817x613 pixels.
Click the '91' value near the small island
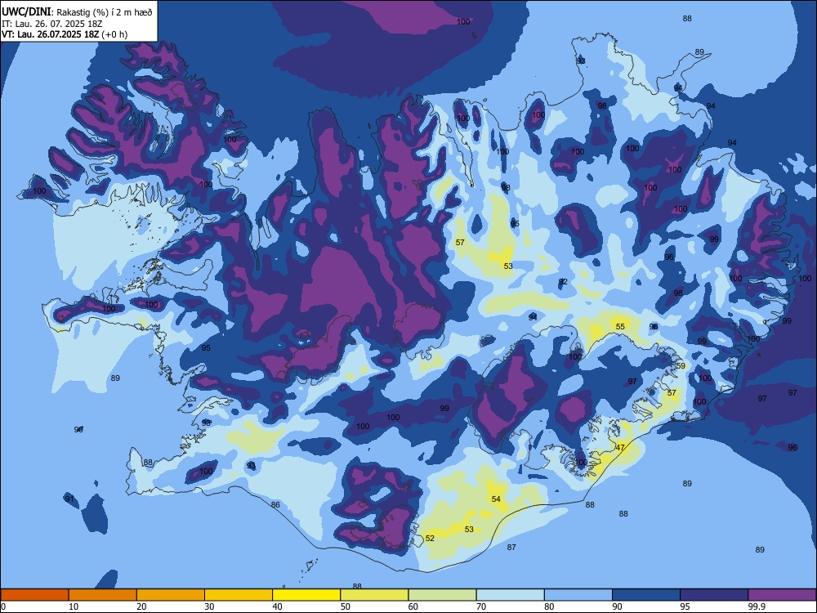[x=69, y=499]
